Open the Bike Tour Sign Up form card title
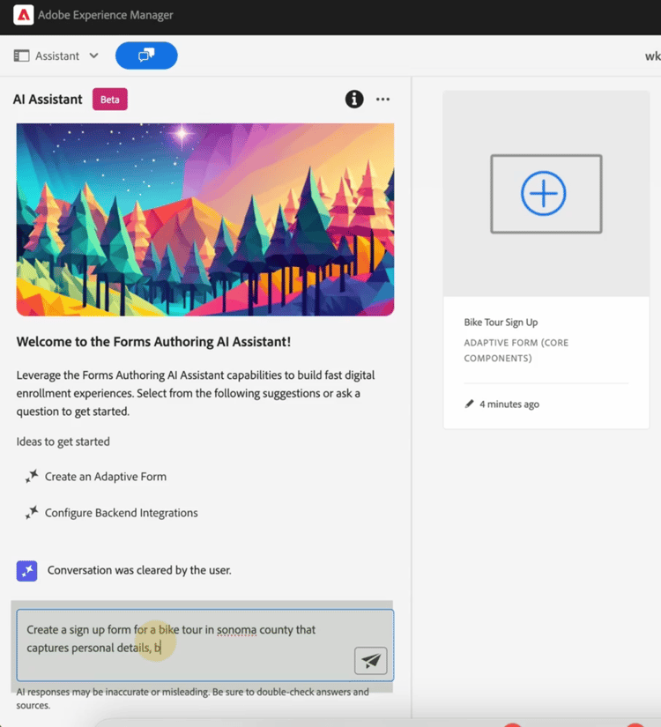The width and height of the screenshot is (661, 727). coord(501,323)
